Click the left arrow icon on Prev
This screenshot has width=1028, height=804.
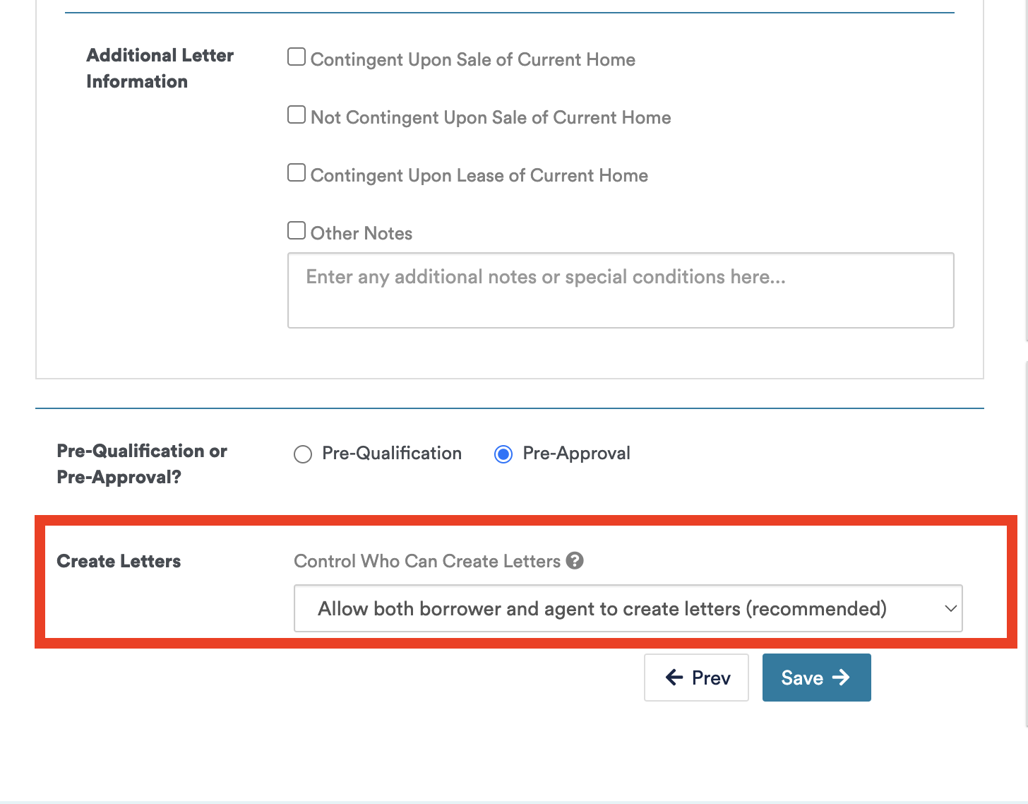coord(674,678)
